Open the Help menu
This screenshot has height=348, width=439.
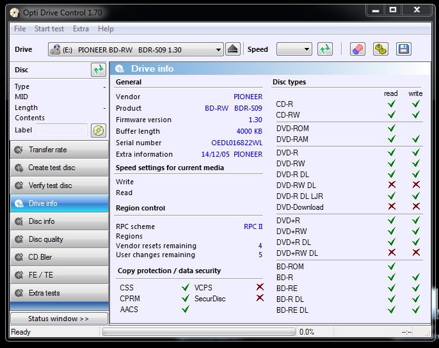coord(106,29)
